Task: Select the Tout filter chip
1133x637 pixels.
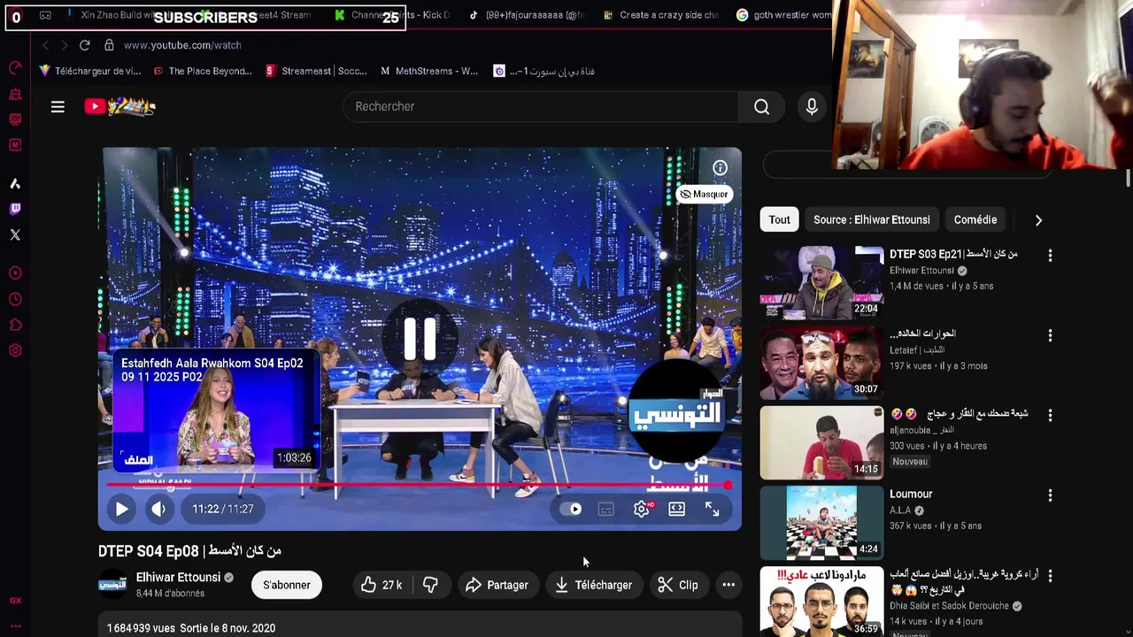Action: [x=779, y=219]
